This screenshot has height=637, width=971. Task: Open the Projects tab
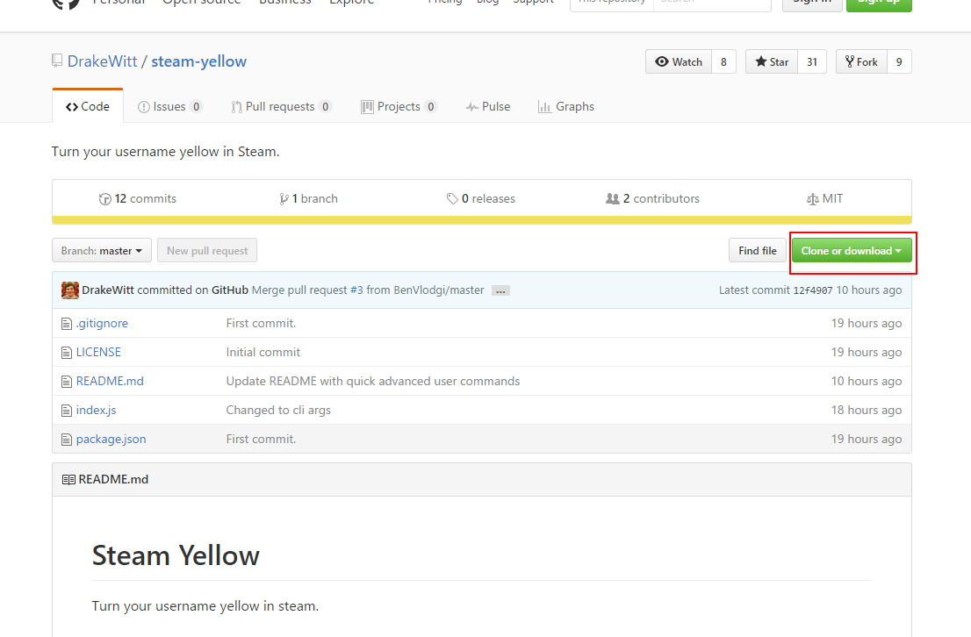(399, 106)
